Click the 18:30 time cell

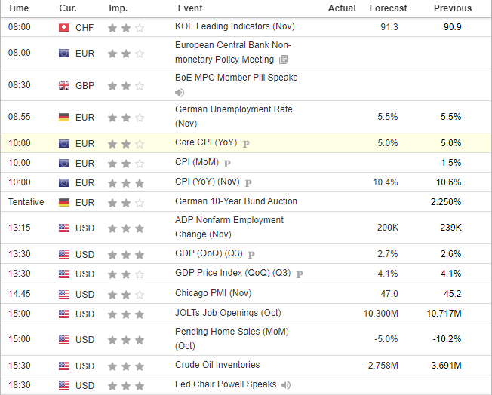[20, 385]
